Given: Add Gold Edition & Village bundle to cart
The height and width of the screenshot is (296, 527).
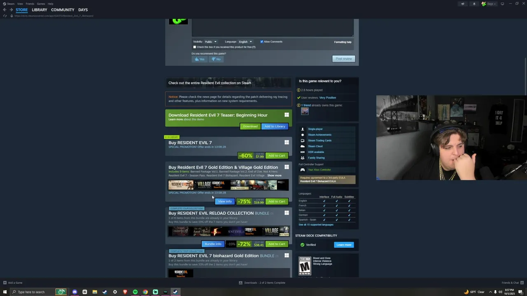Looking at the screenshot, I should 277,201.
